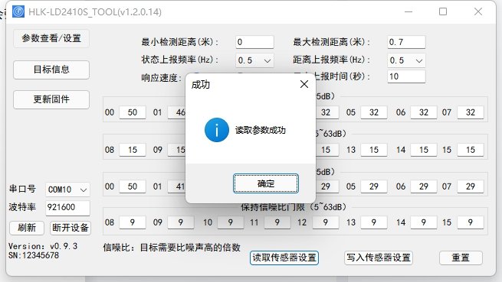This screenshot has height=282, width=502.
Task: Click 读取传感器设置 button
Action: (x=284, y=258)
